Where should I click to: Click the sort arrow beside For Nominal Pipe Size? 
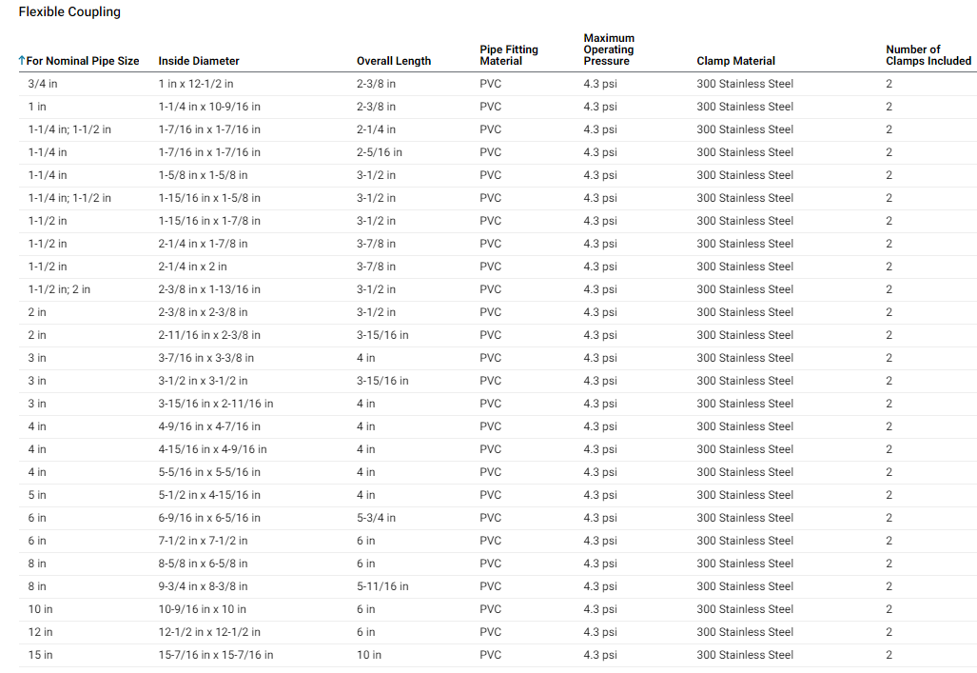tap(22, 61)
